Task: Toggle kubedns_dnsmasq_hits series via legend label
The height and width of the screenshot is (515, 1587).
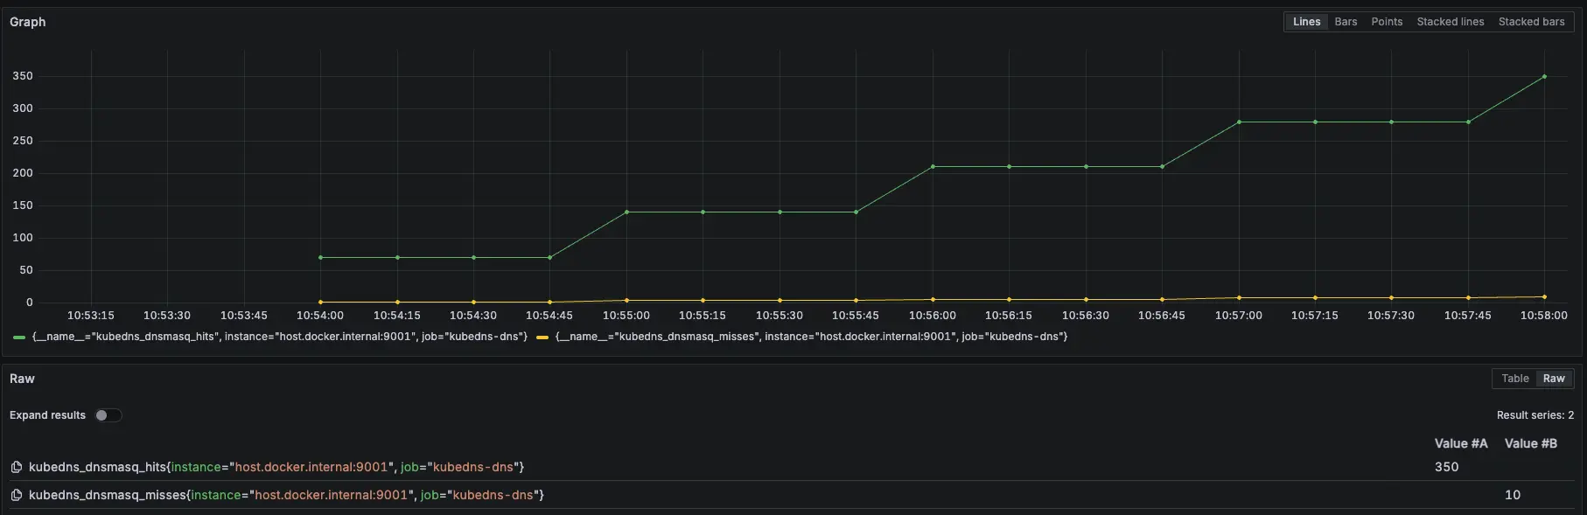Action: point(280,337)
